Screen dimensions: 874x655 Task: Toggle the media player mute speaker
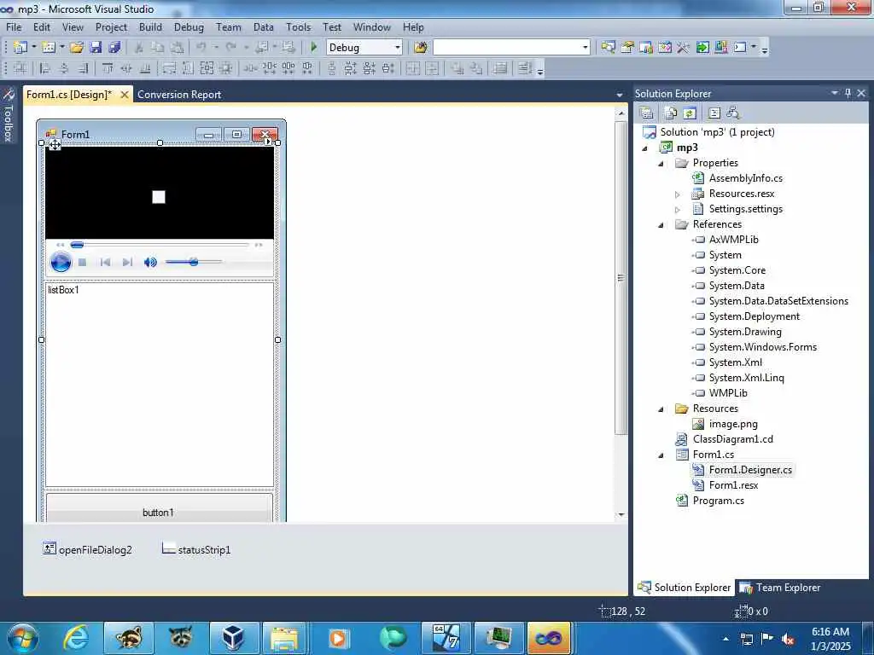coord(150,263)
